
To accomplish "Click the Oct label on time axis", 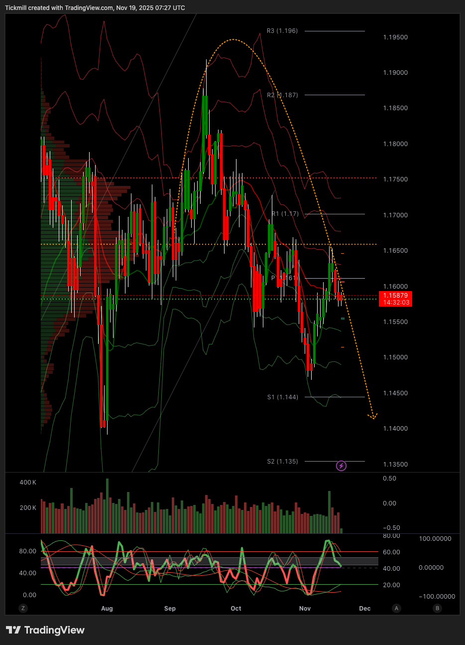I will coord(236,609).
